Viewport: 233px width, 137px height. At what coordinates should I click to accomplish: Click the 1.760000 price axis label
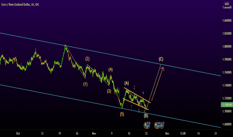tap(227, 72)
